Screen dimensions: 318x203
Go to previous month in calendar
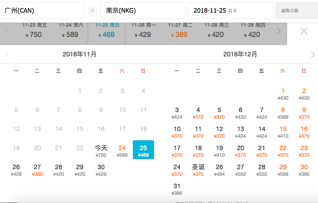pyautogui.click(x=7, y=54)
